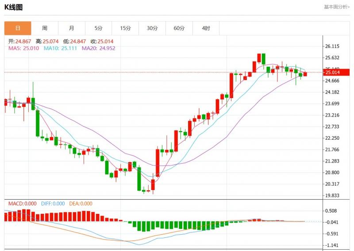The height and width of the screenshot is (251, 354).
Task: Click the -0.041 MACD axis label
Action: point(331,222)
